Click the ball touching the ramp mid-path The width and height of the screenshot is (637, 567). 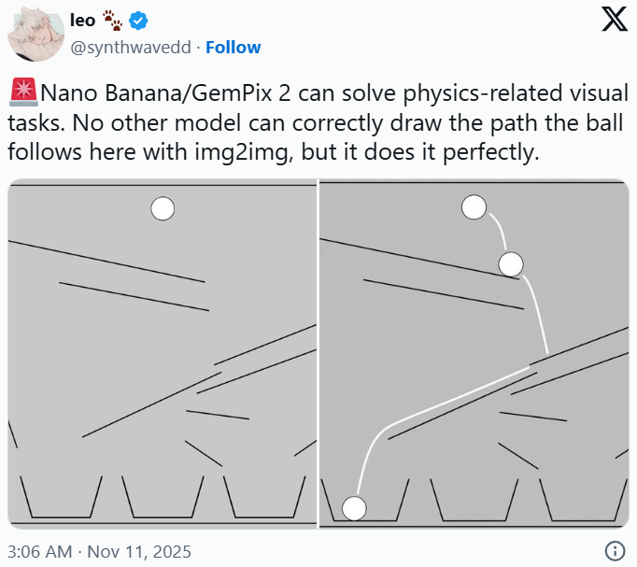510,263
